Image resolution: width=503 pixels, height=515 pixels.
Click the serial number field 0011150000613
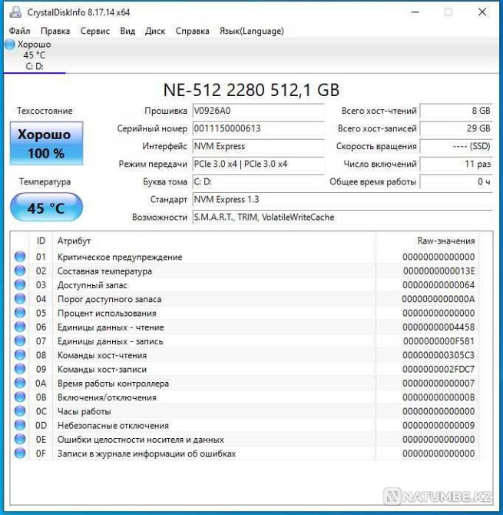[258, 128]
